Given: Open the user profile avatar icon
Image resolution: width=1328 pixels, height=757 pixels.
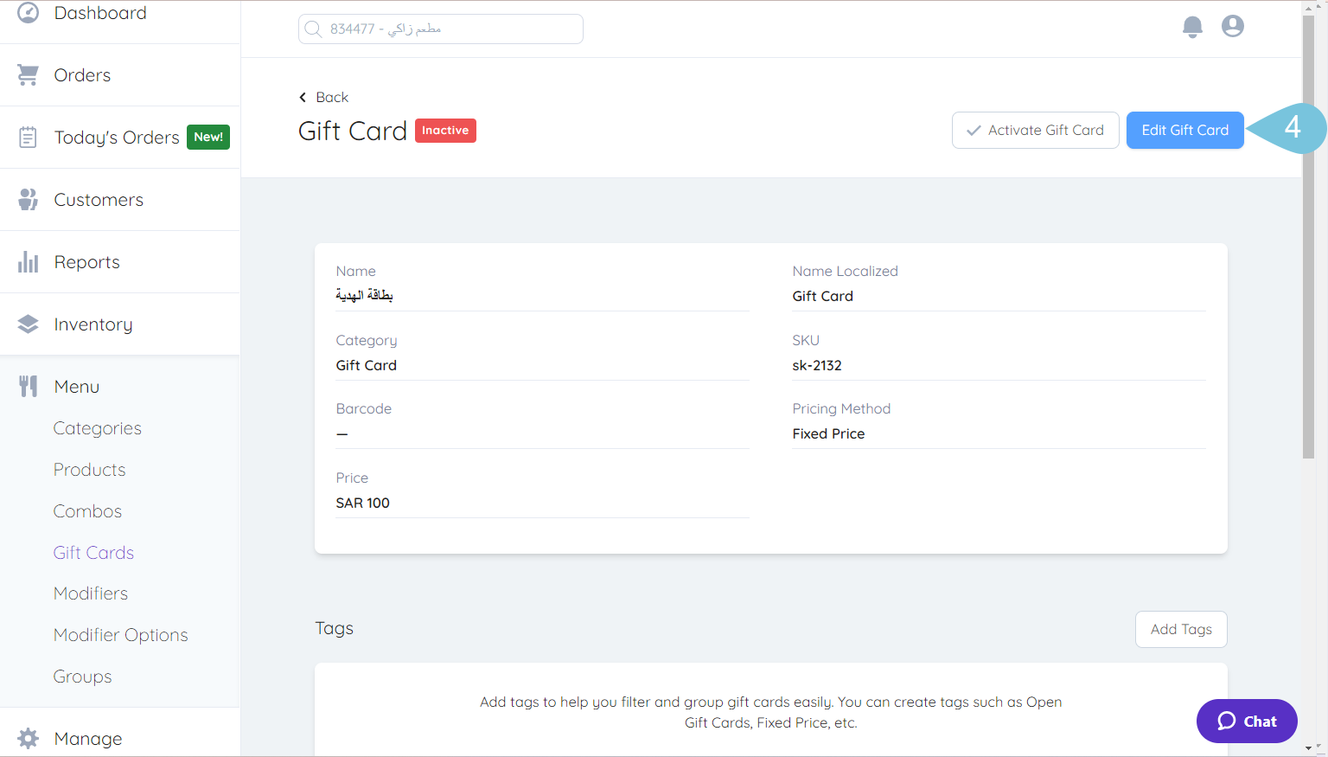Looking at the screenshot, I should point(1233,26).
